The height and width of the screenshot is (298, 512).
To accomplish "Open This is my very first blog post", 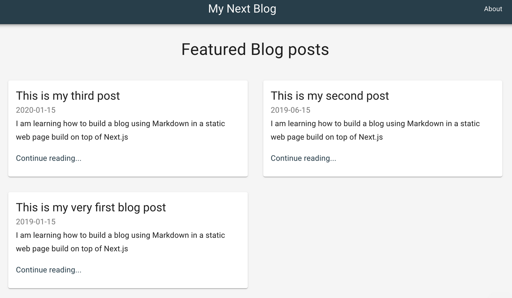I will click(91, 207).
